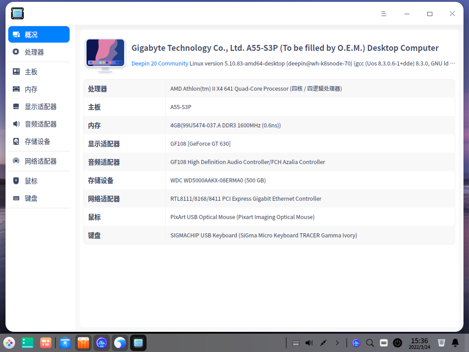Click the 处理器 row label in the table

coord(98,89)
